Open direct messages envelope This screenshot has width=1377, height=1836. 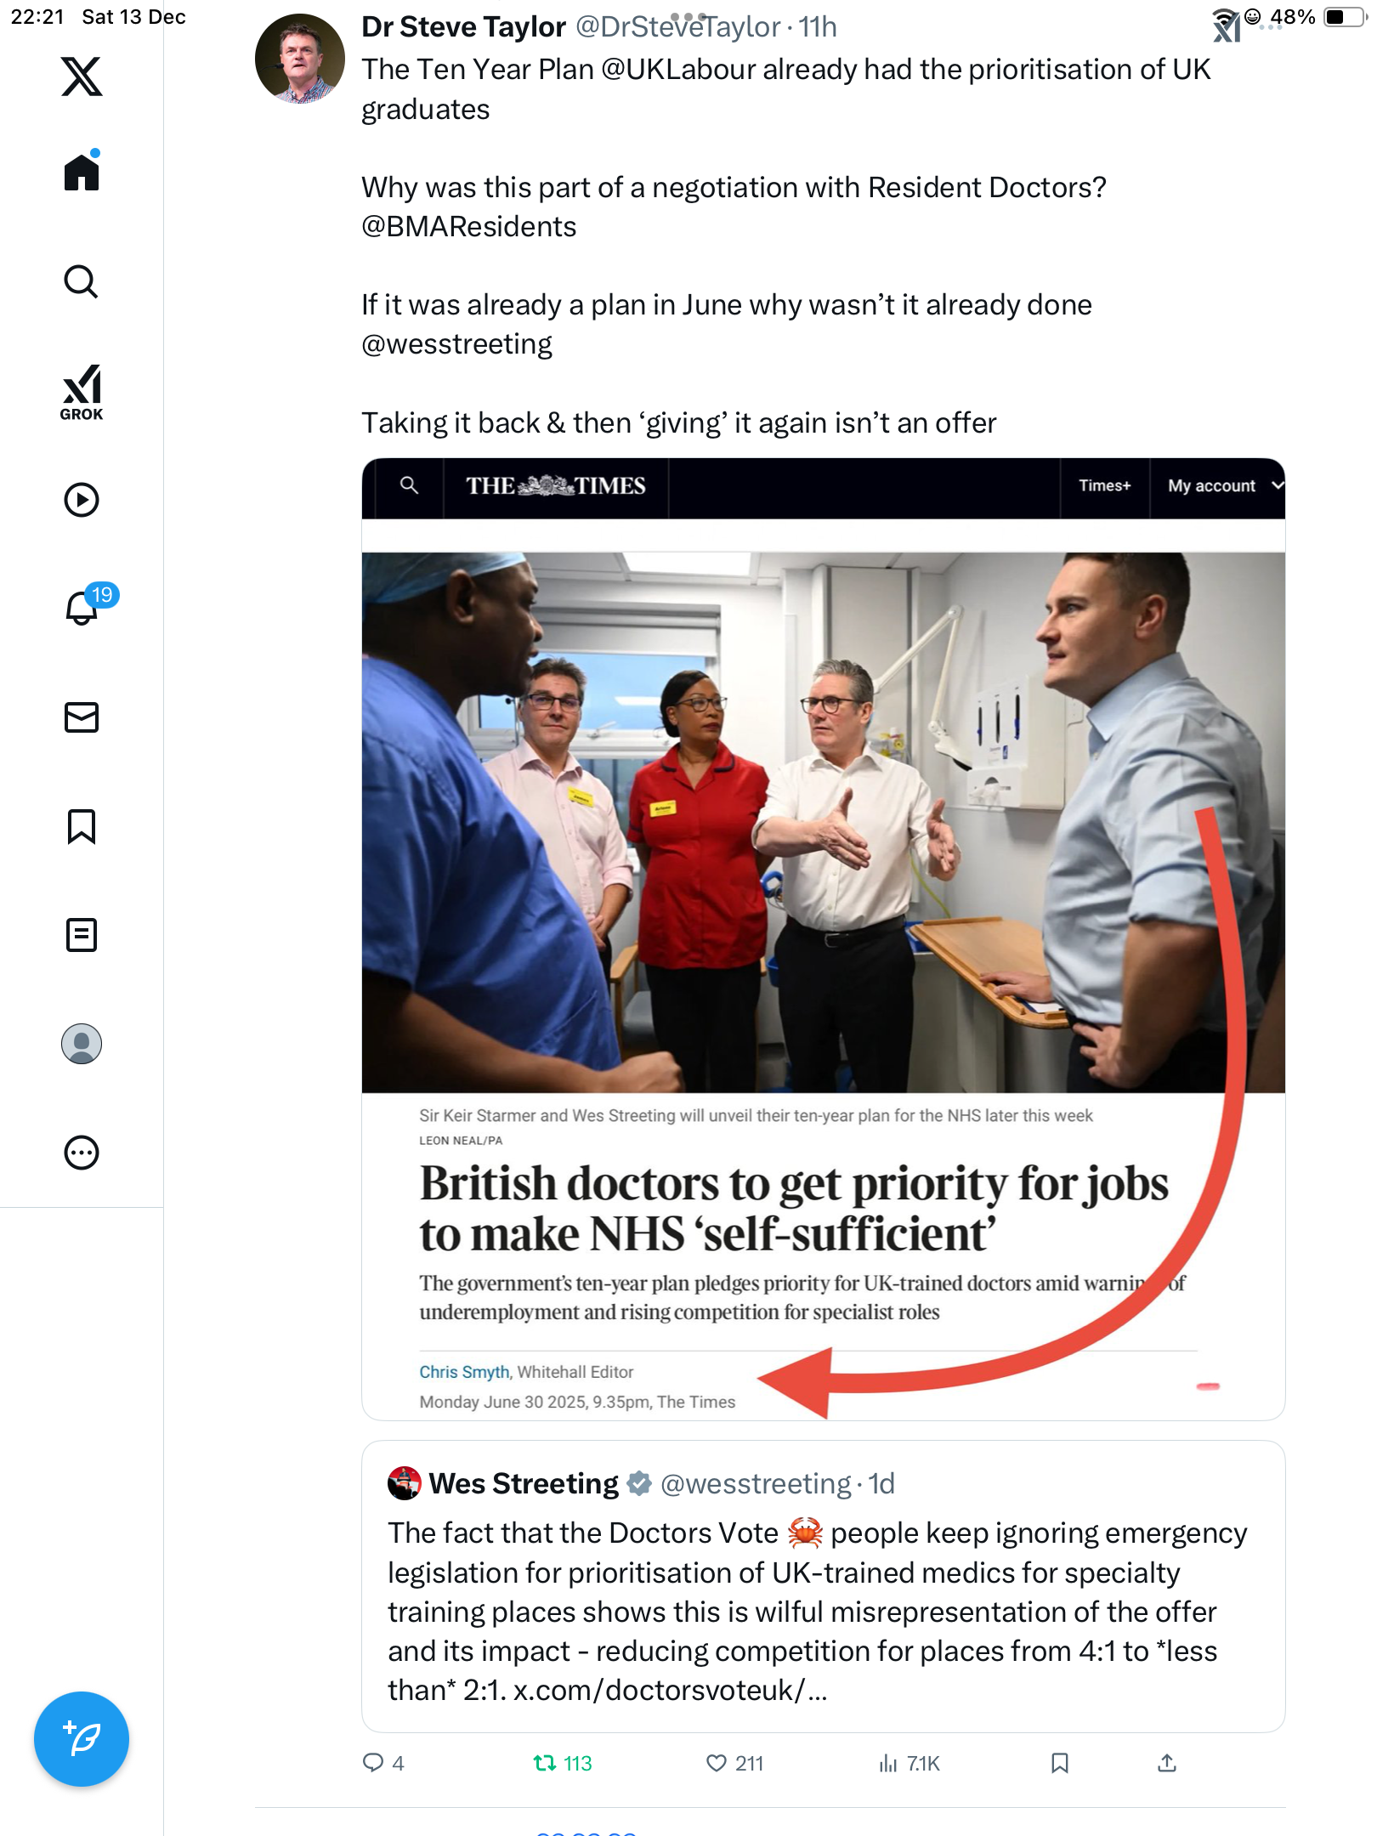pyautogui.click(x=82, y=717)
